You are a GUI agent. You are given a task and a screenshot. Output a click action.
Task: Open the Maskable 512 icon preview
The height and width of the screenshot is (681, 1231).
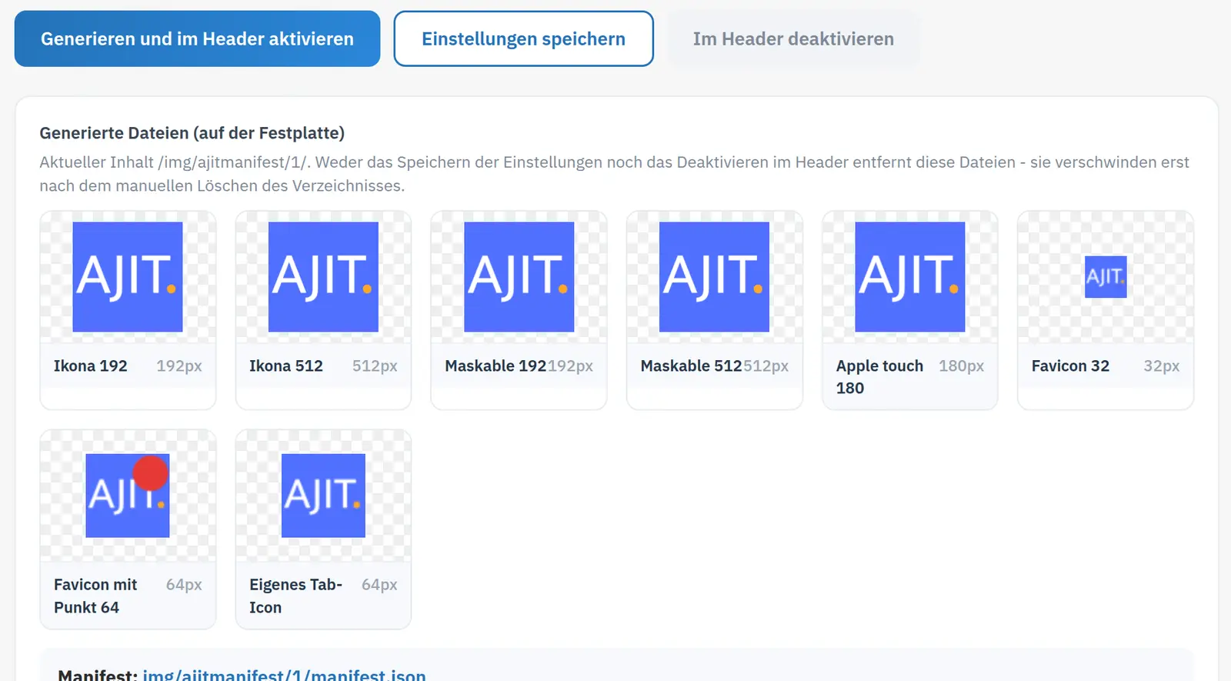715,277
